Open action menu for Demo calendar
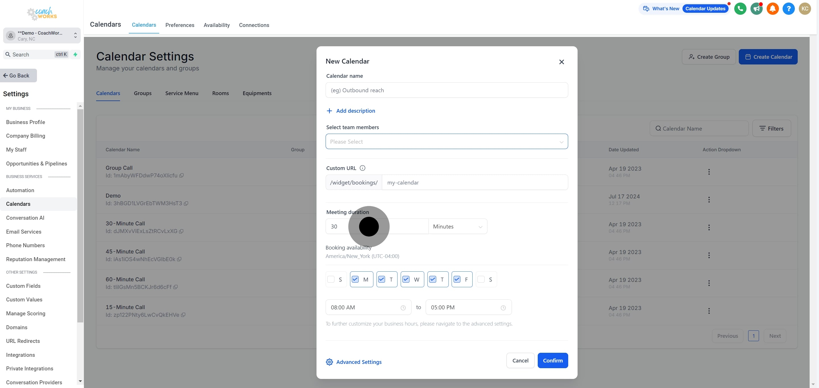819x388 pixels. pyautogui.click(x=709, y=200)
